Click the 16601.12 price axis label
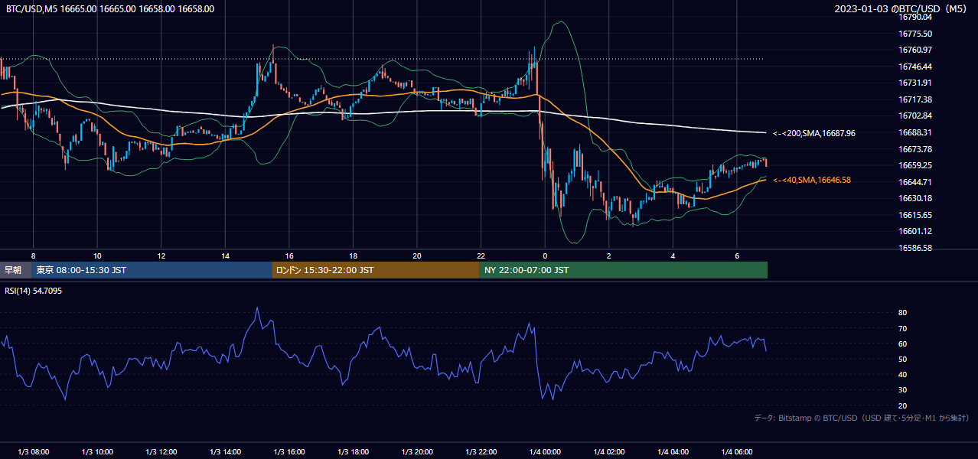Screen dimensions: 978x459 tap(915, 231)
